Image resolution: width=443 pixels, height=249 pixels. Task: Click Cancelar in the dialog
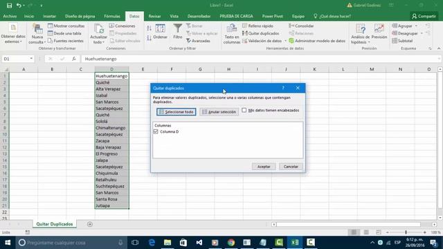tap(291, 167)
